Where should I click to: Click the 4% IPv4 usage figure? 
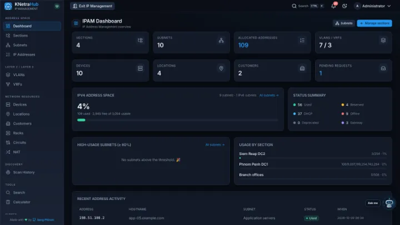(x=83, y=106)
